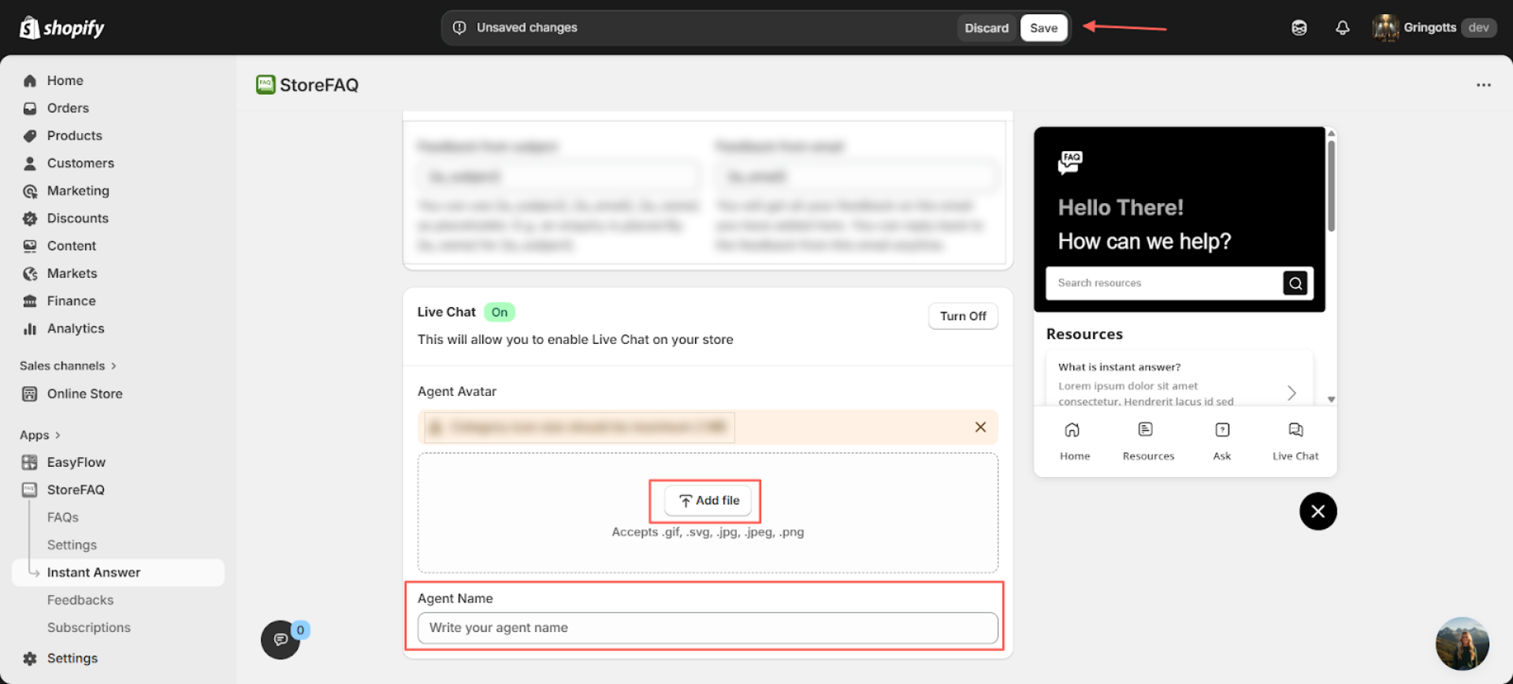Click the Shopify logo

pyautogui.click(x=61, y=28)
